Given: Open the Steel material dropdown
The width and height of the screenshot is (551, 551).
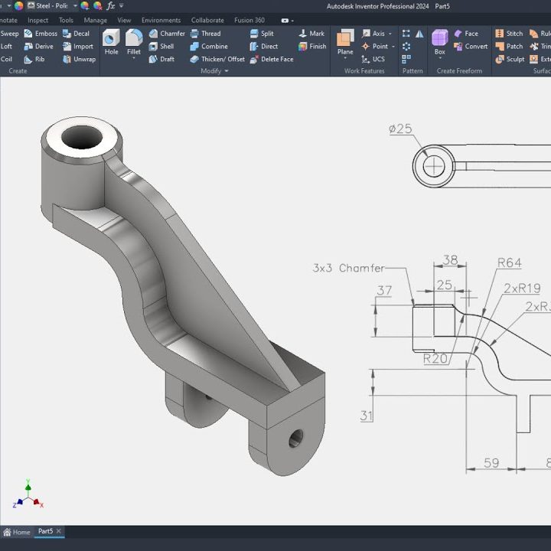Looking at the screenshot, I should pos(73,5).
